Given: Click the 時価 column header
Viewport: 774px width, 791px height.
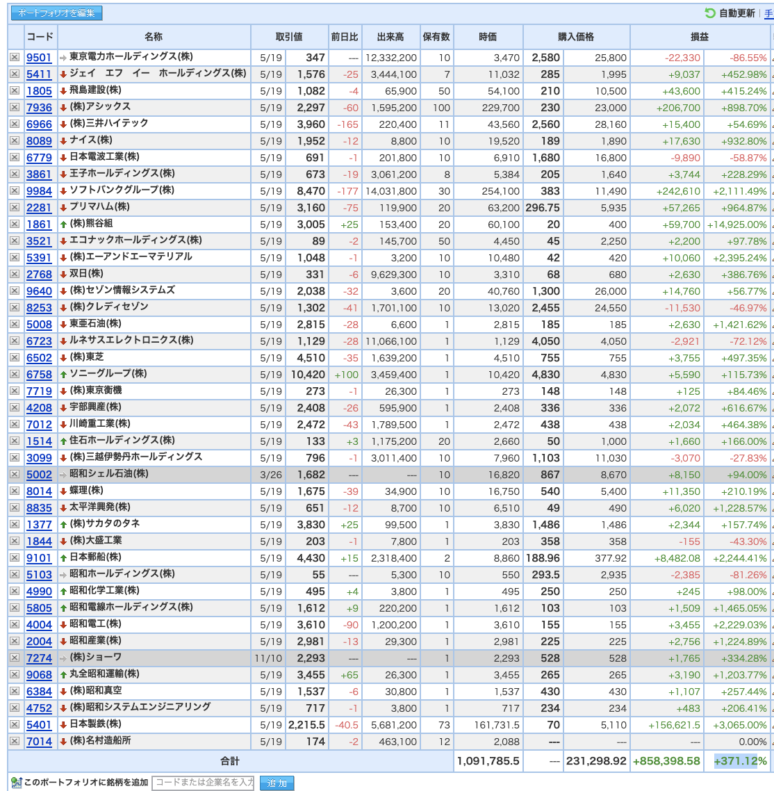Looking at the screenshot, I should click(x=488, y=37).
